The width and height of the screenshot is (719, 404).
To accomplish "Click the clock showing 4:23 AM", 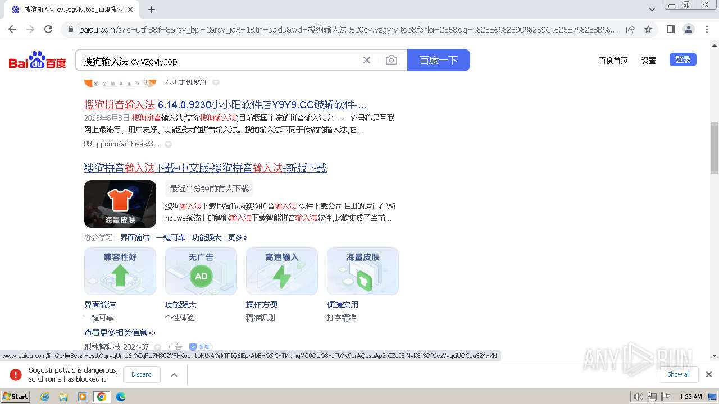I will click(690, 397).
